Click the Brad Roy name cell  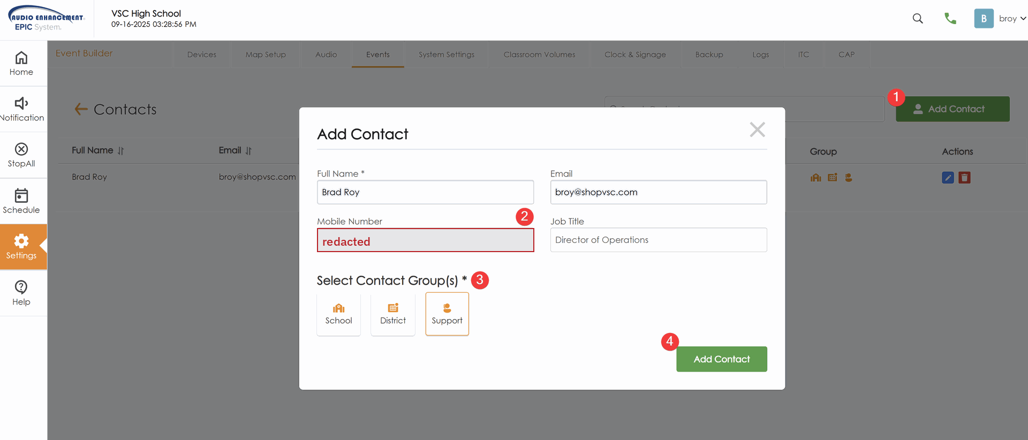89,177
